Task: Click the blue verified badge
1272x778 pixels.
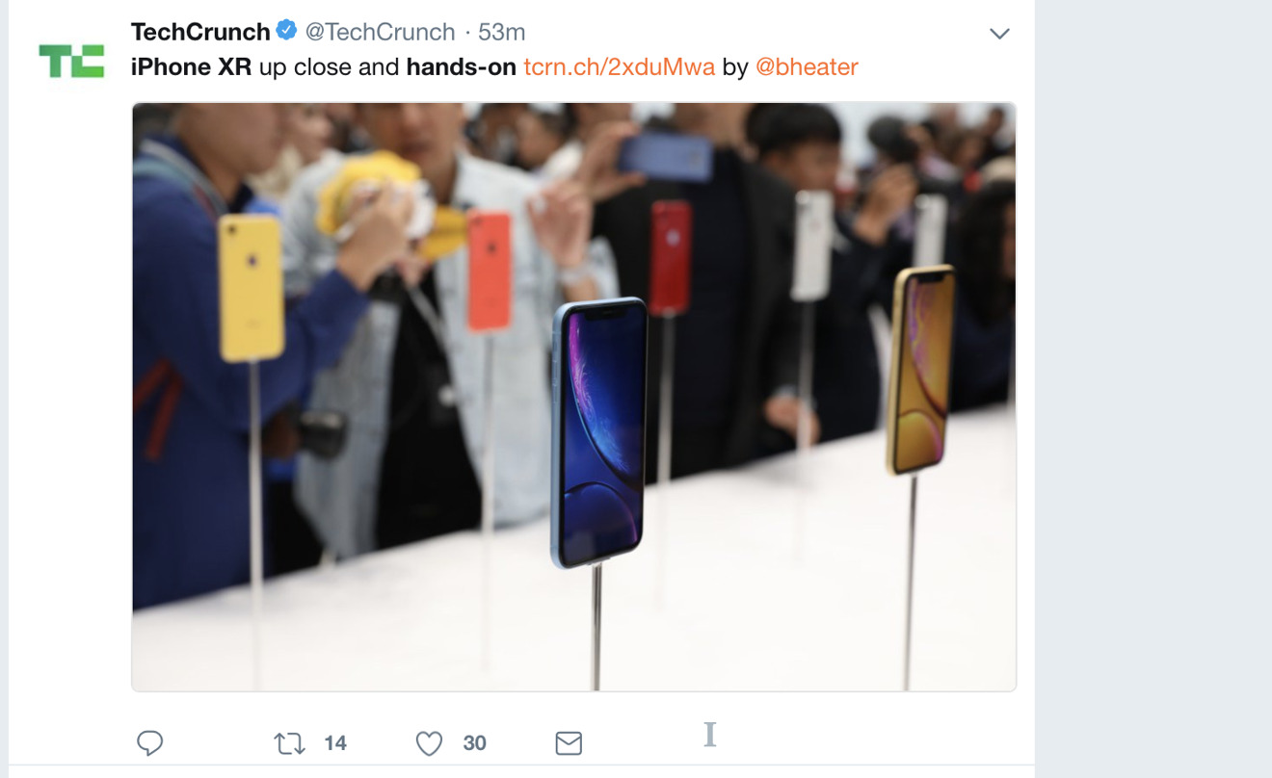Action: click(x=286, y=31)
